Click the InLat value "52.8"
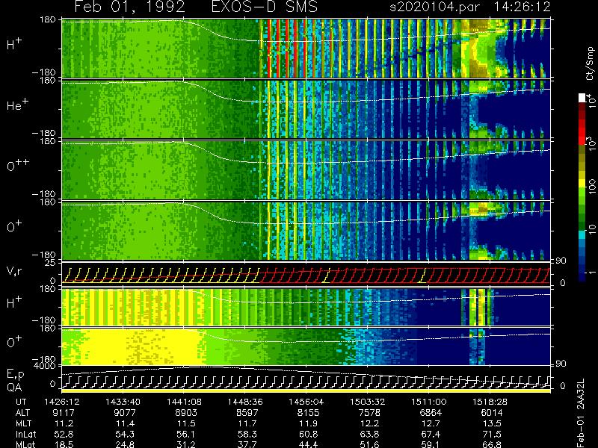This screenshot has height=448, width=598. pos(64,434)
